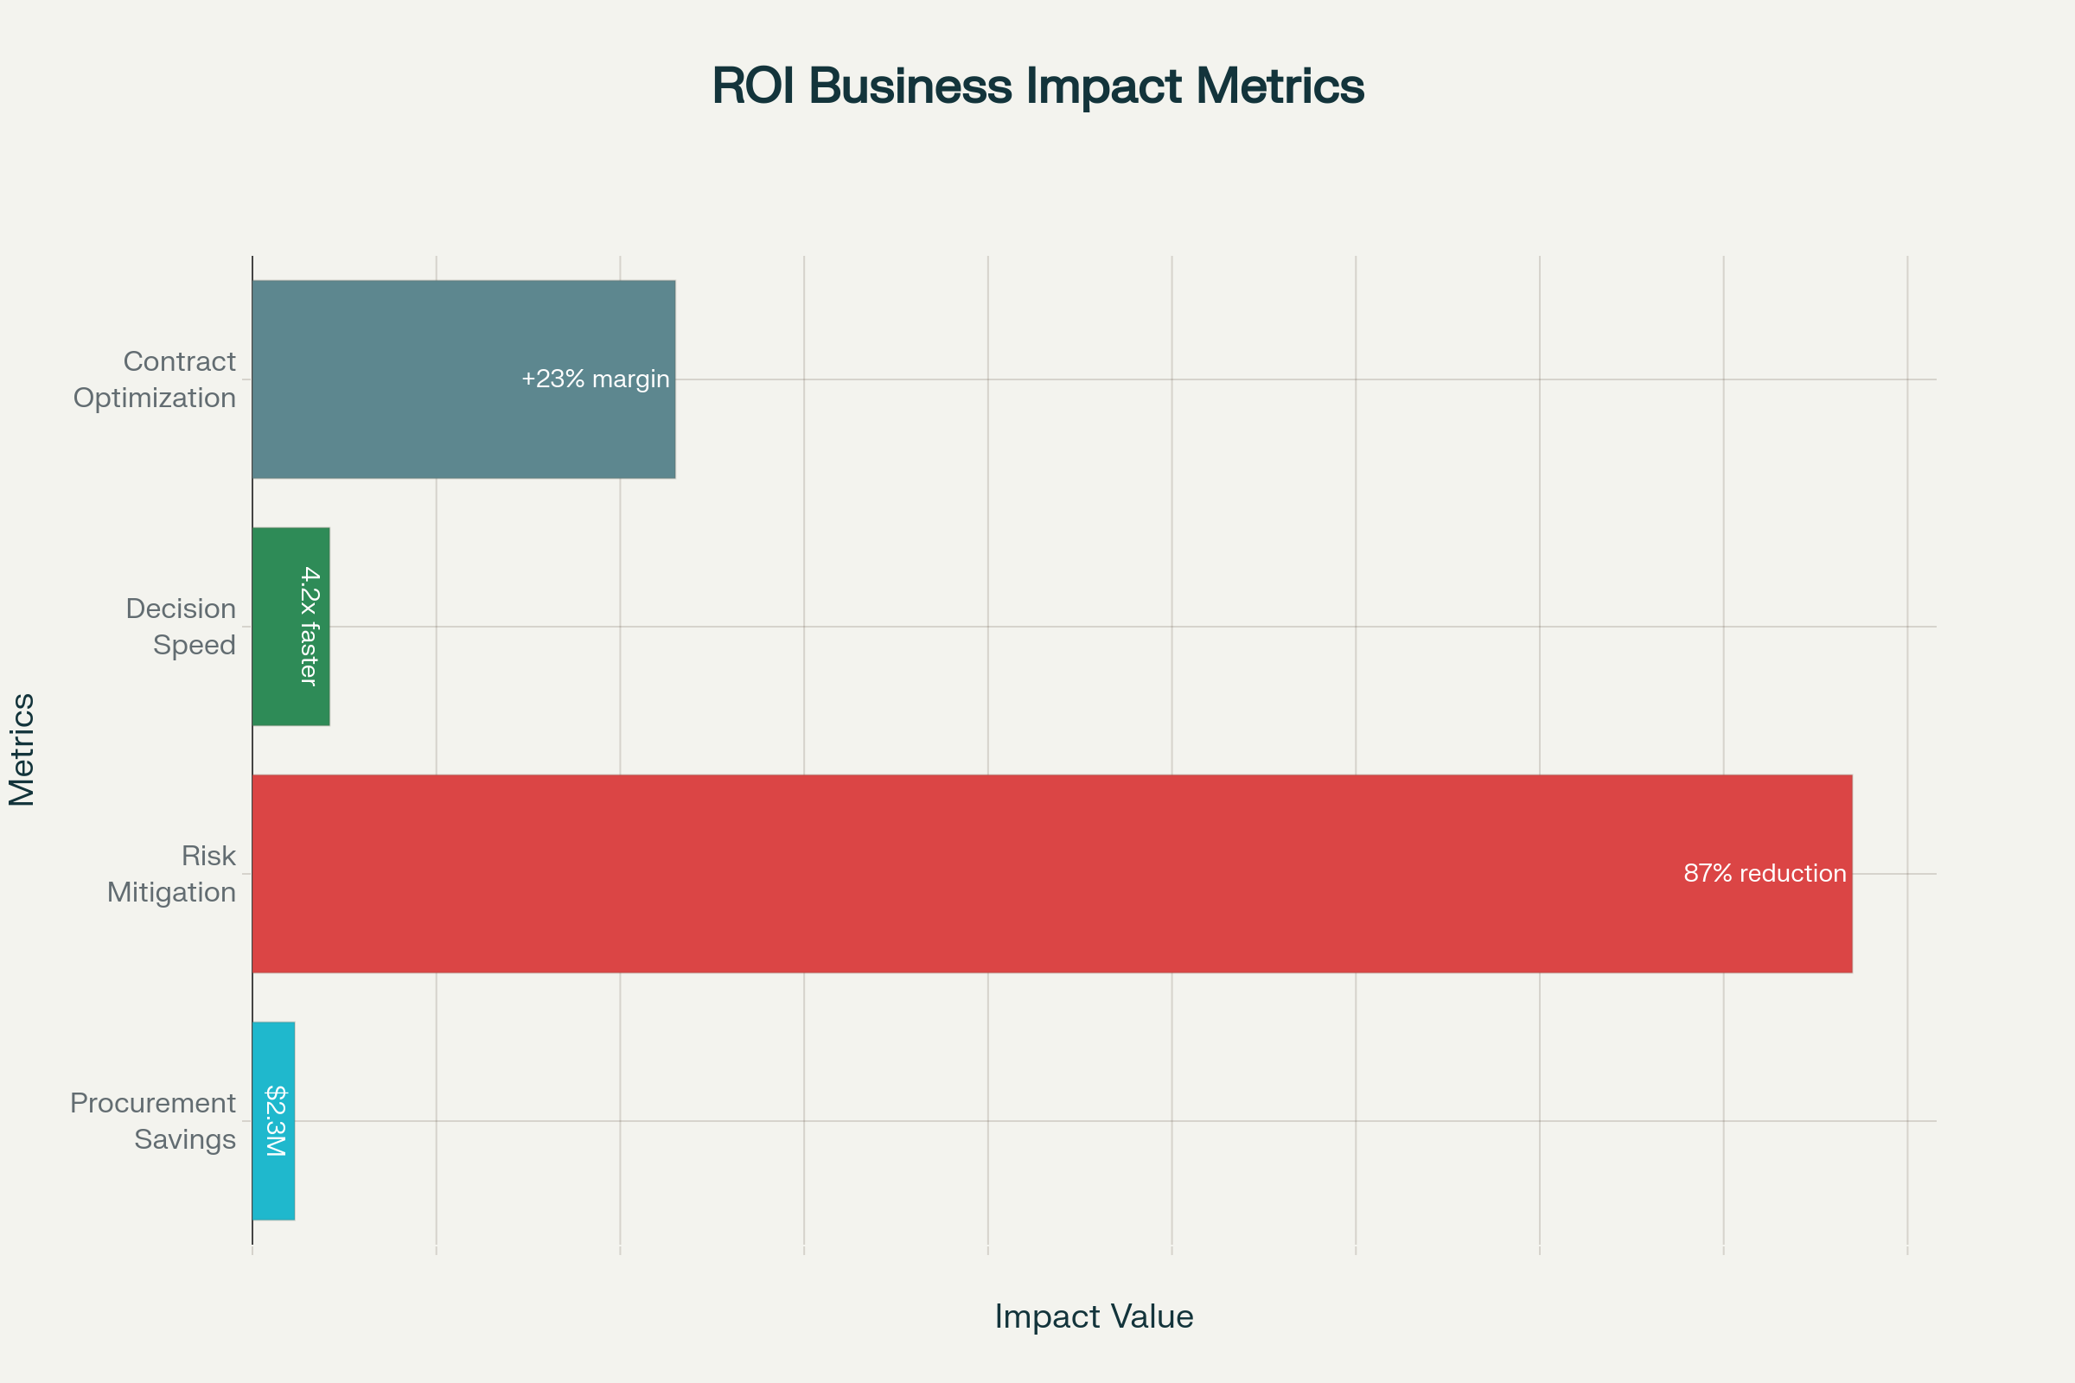Viewport: 2075px width, 1383px height.
Task: Select the Decision Speed axis label
Action: 182,626
